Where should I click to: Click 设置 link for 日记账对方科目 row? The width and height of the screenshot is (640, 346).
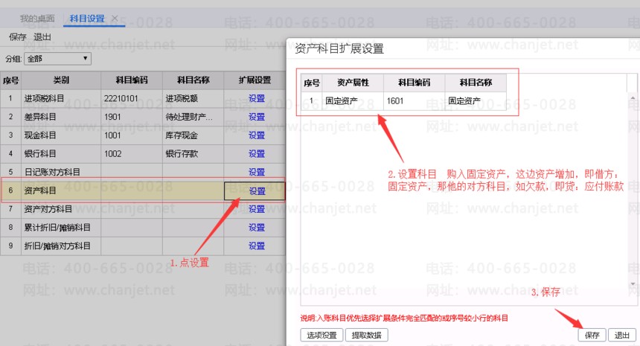coord(257,172)
